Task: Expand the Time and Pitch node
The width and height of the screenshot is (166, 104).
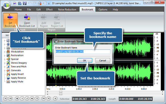Action: point(5,67)
